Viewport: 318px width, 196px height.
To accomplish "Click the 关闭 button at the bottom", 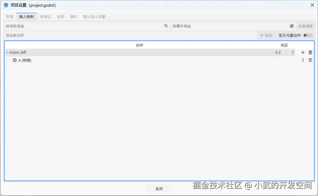I will point(159,188).
